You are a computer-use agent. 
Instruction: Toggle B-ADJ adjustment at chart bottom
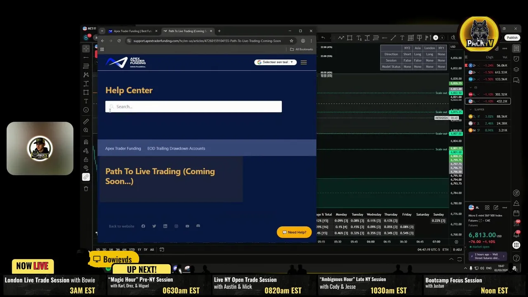coord(457,250)
